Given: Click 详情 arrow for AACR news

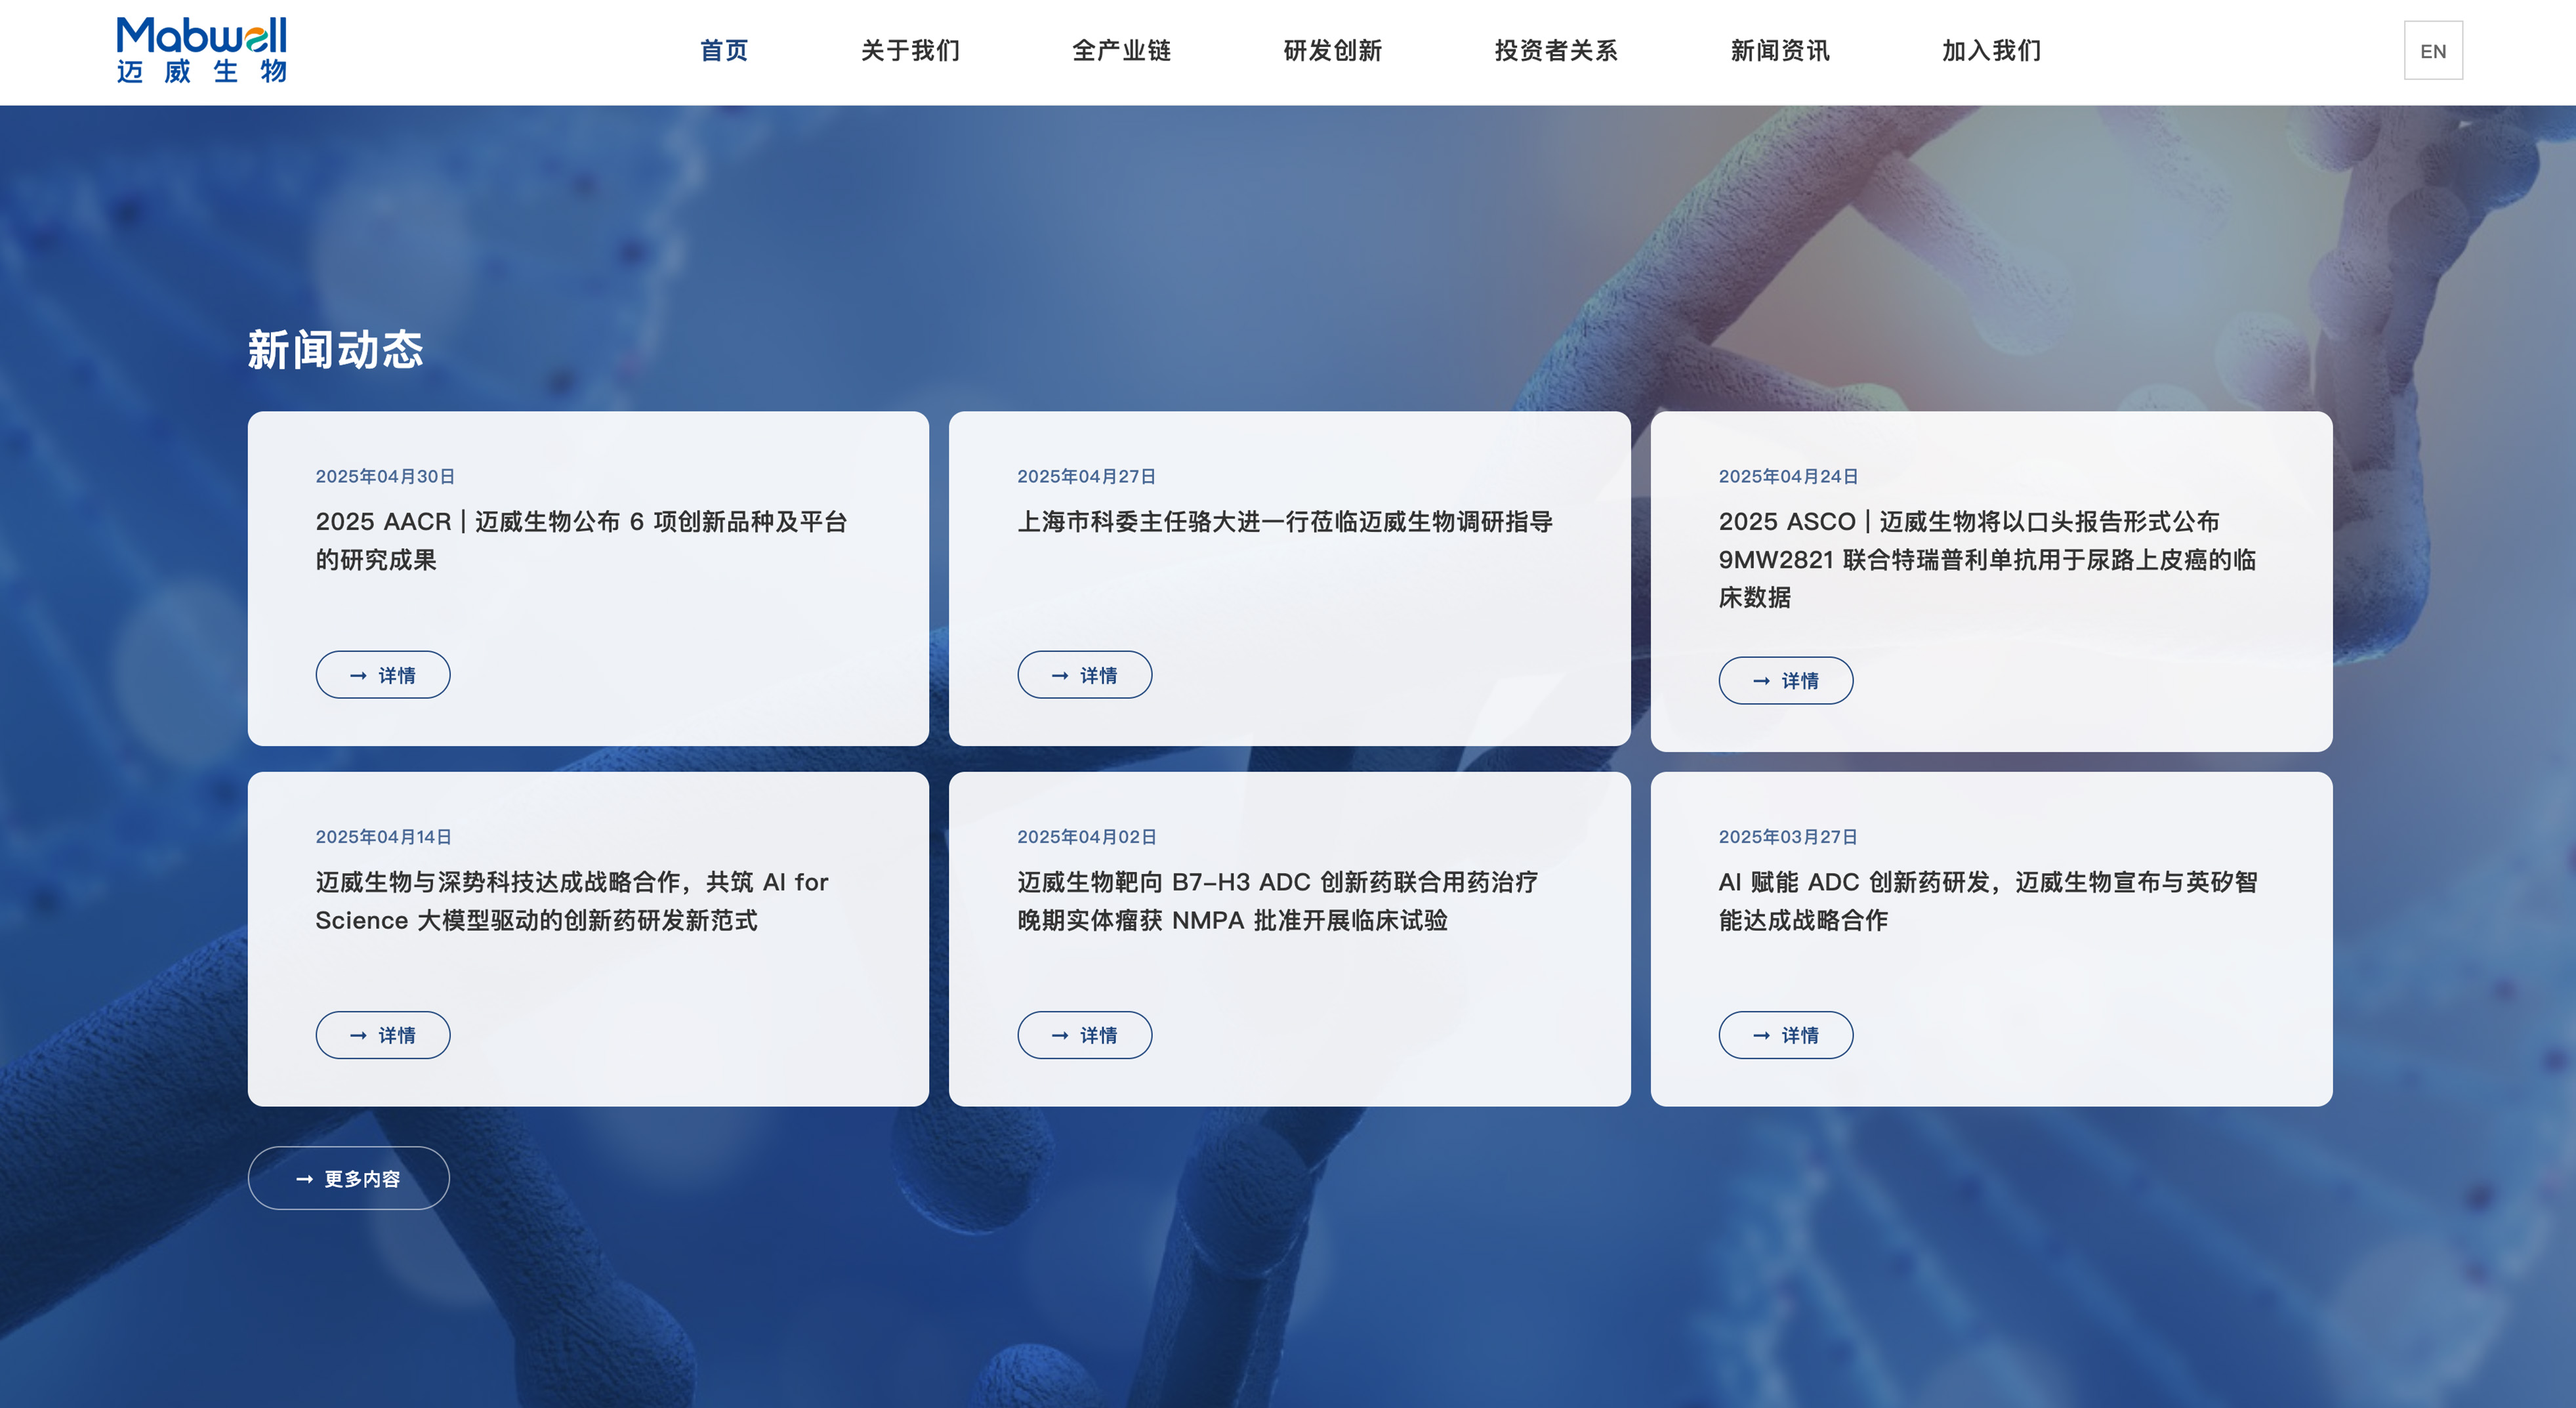Looking at the screenshot, I should point(383,675).
